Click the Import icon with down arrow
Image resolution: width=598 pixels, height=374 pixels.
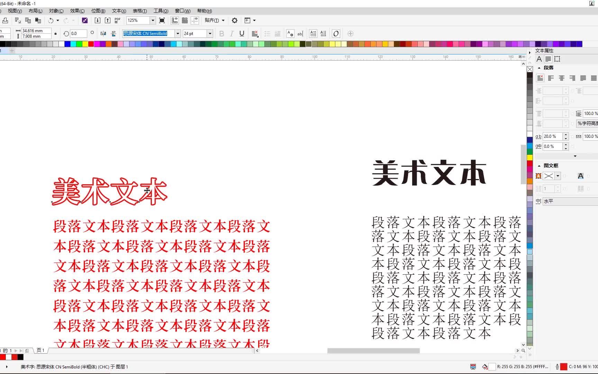click(98, 20)
